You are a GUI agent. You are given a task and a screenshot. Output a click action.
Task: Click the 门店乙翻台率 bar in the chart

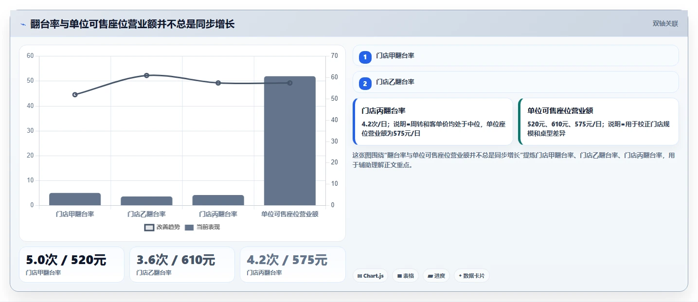146,201
